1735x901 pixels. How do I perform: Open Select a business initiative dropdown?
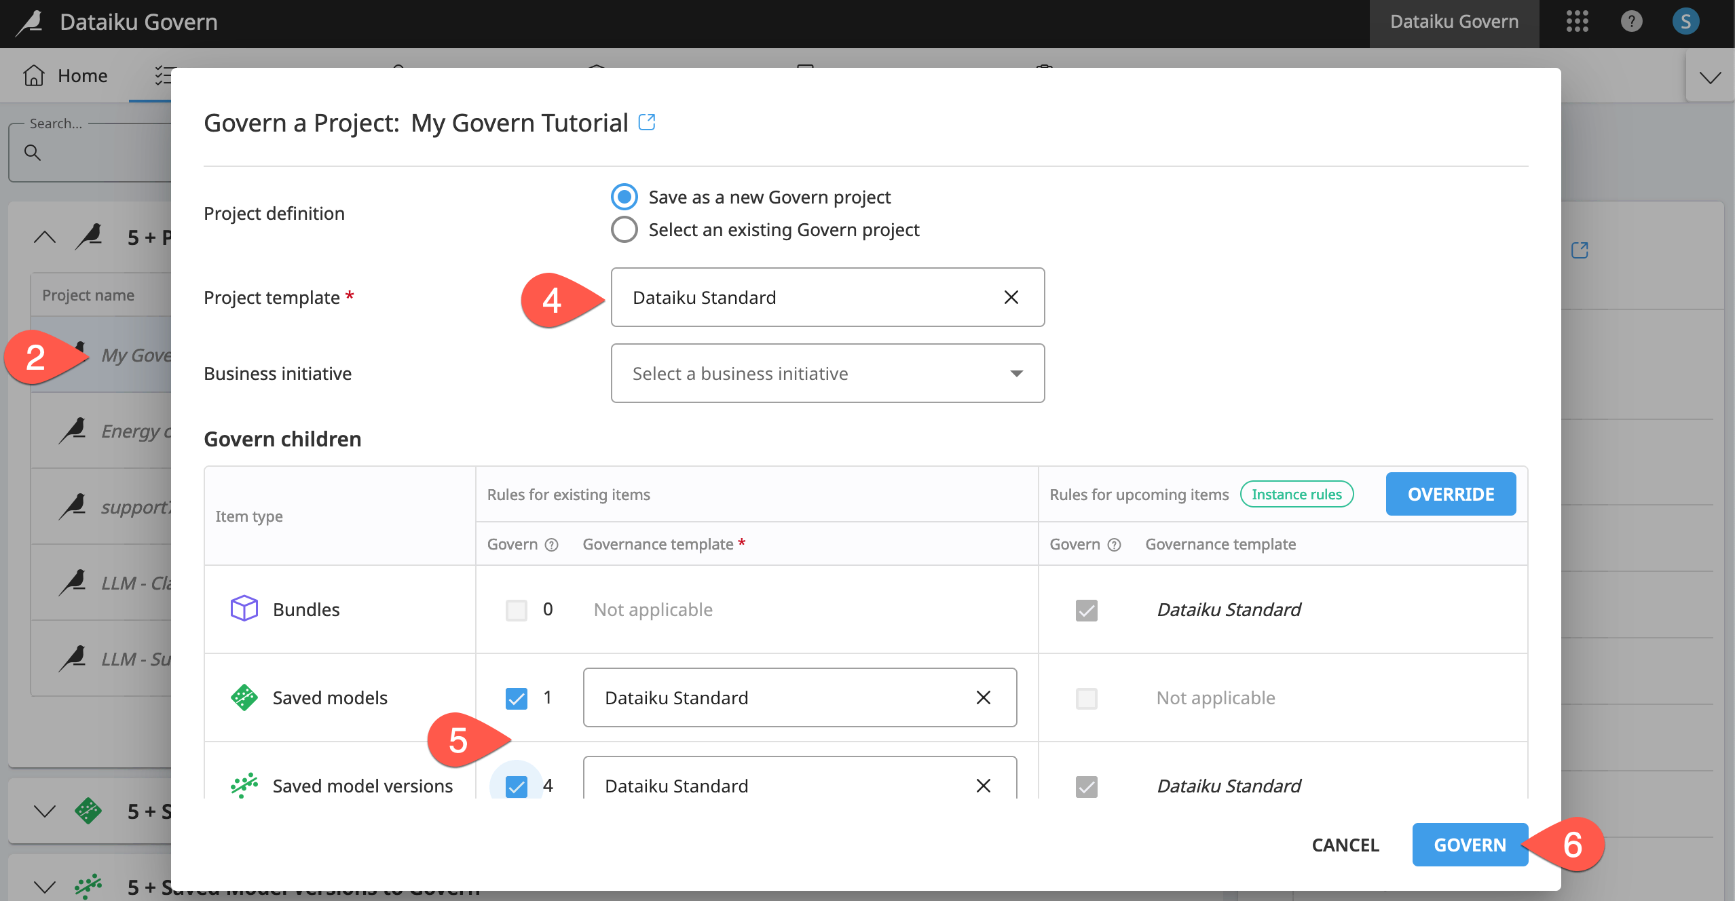[x=827, y=373]
